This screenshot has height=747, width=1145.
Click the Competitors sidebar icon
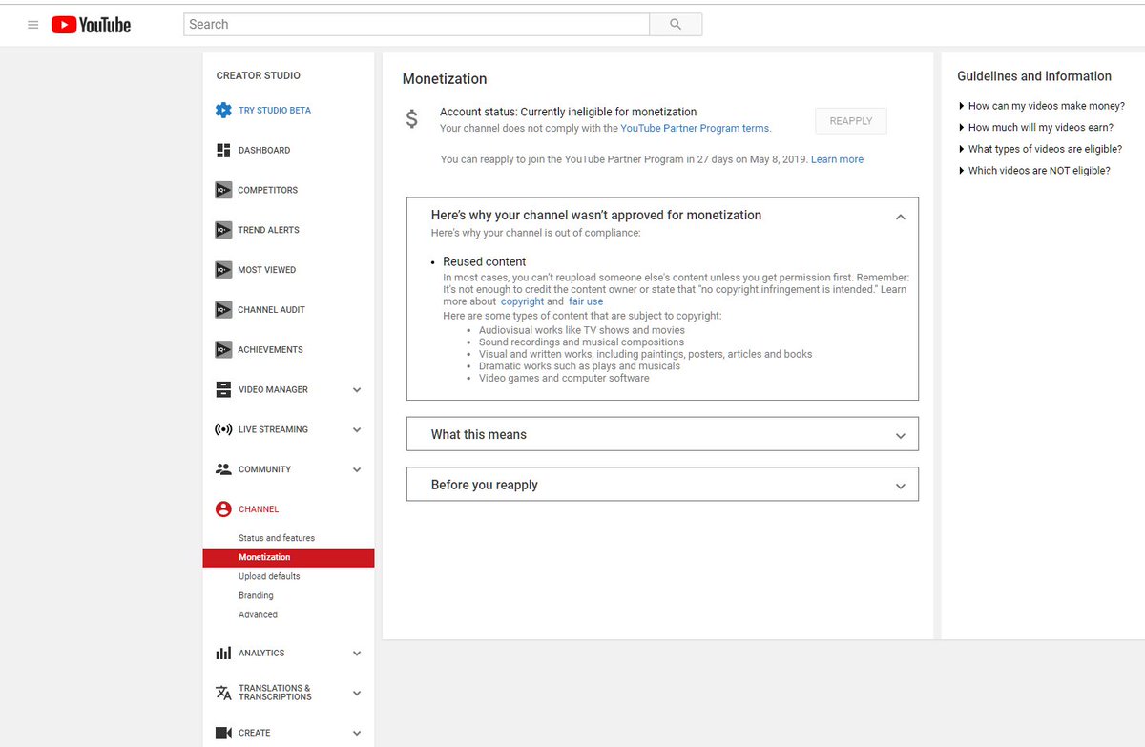(223, 190)
